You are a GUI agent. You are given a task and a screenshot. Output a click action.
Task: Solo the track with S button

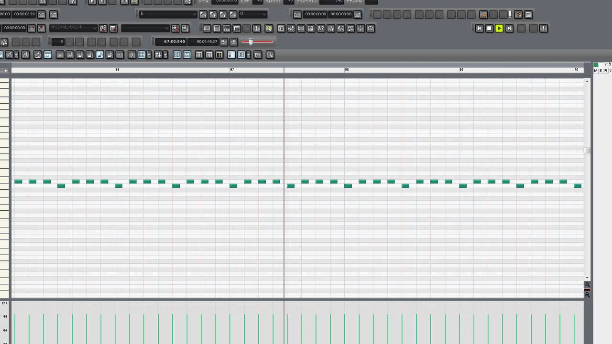pos(601,71)
